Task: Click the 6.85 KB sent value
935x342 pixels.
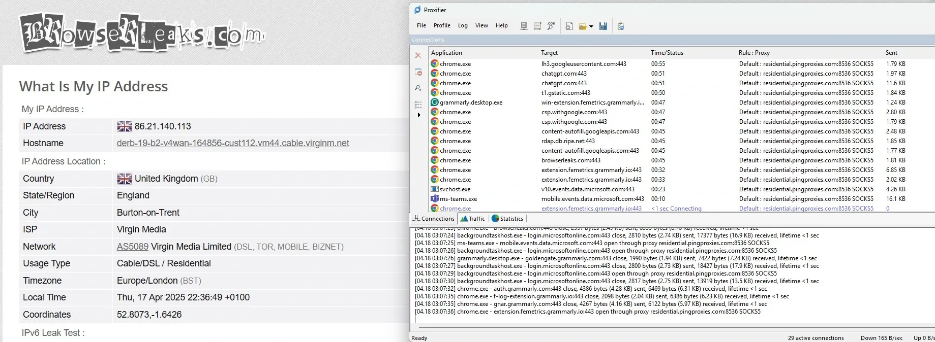Action: click(895, 170)
